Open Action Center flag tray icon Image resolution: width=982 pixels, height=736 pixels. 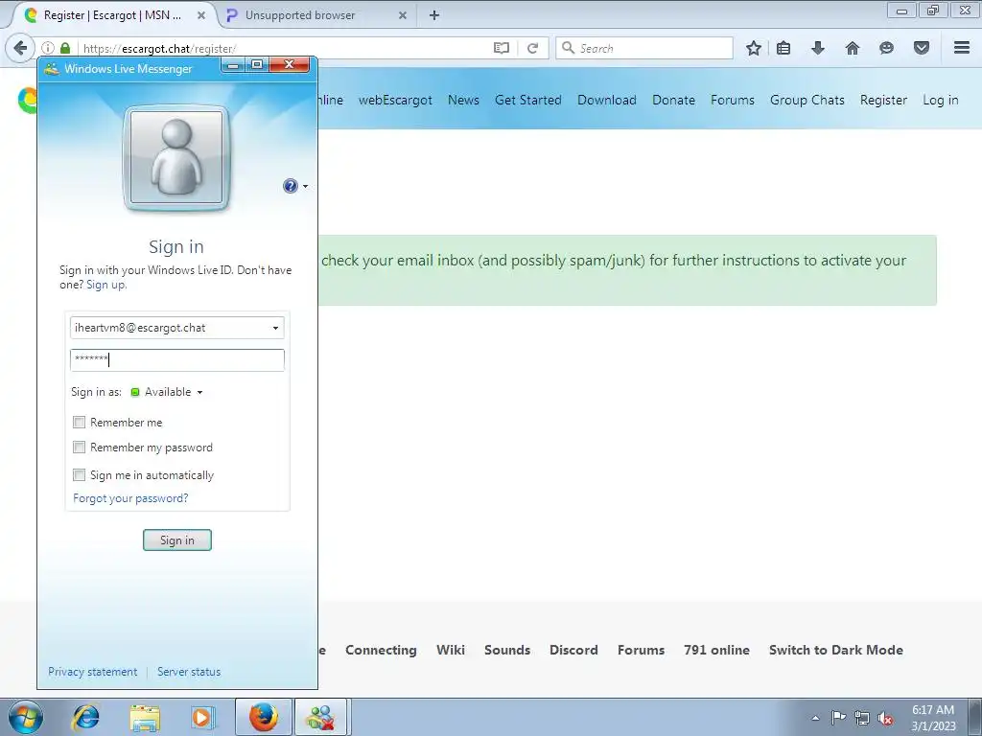(838, 718)
